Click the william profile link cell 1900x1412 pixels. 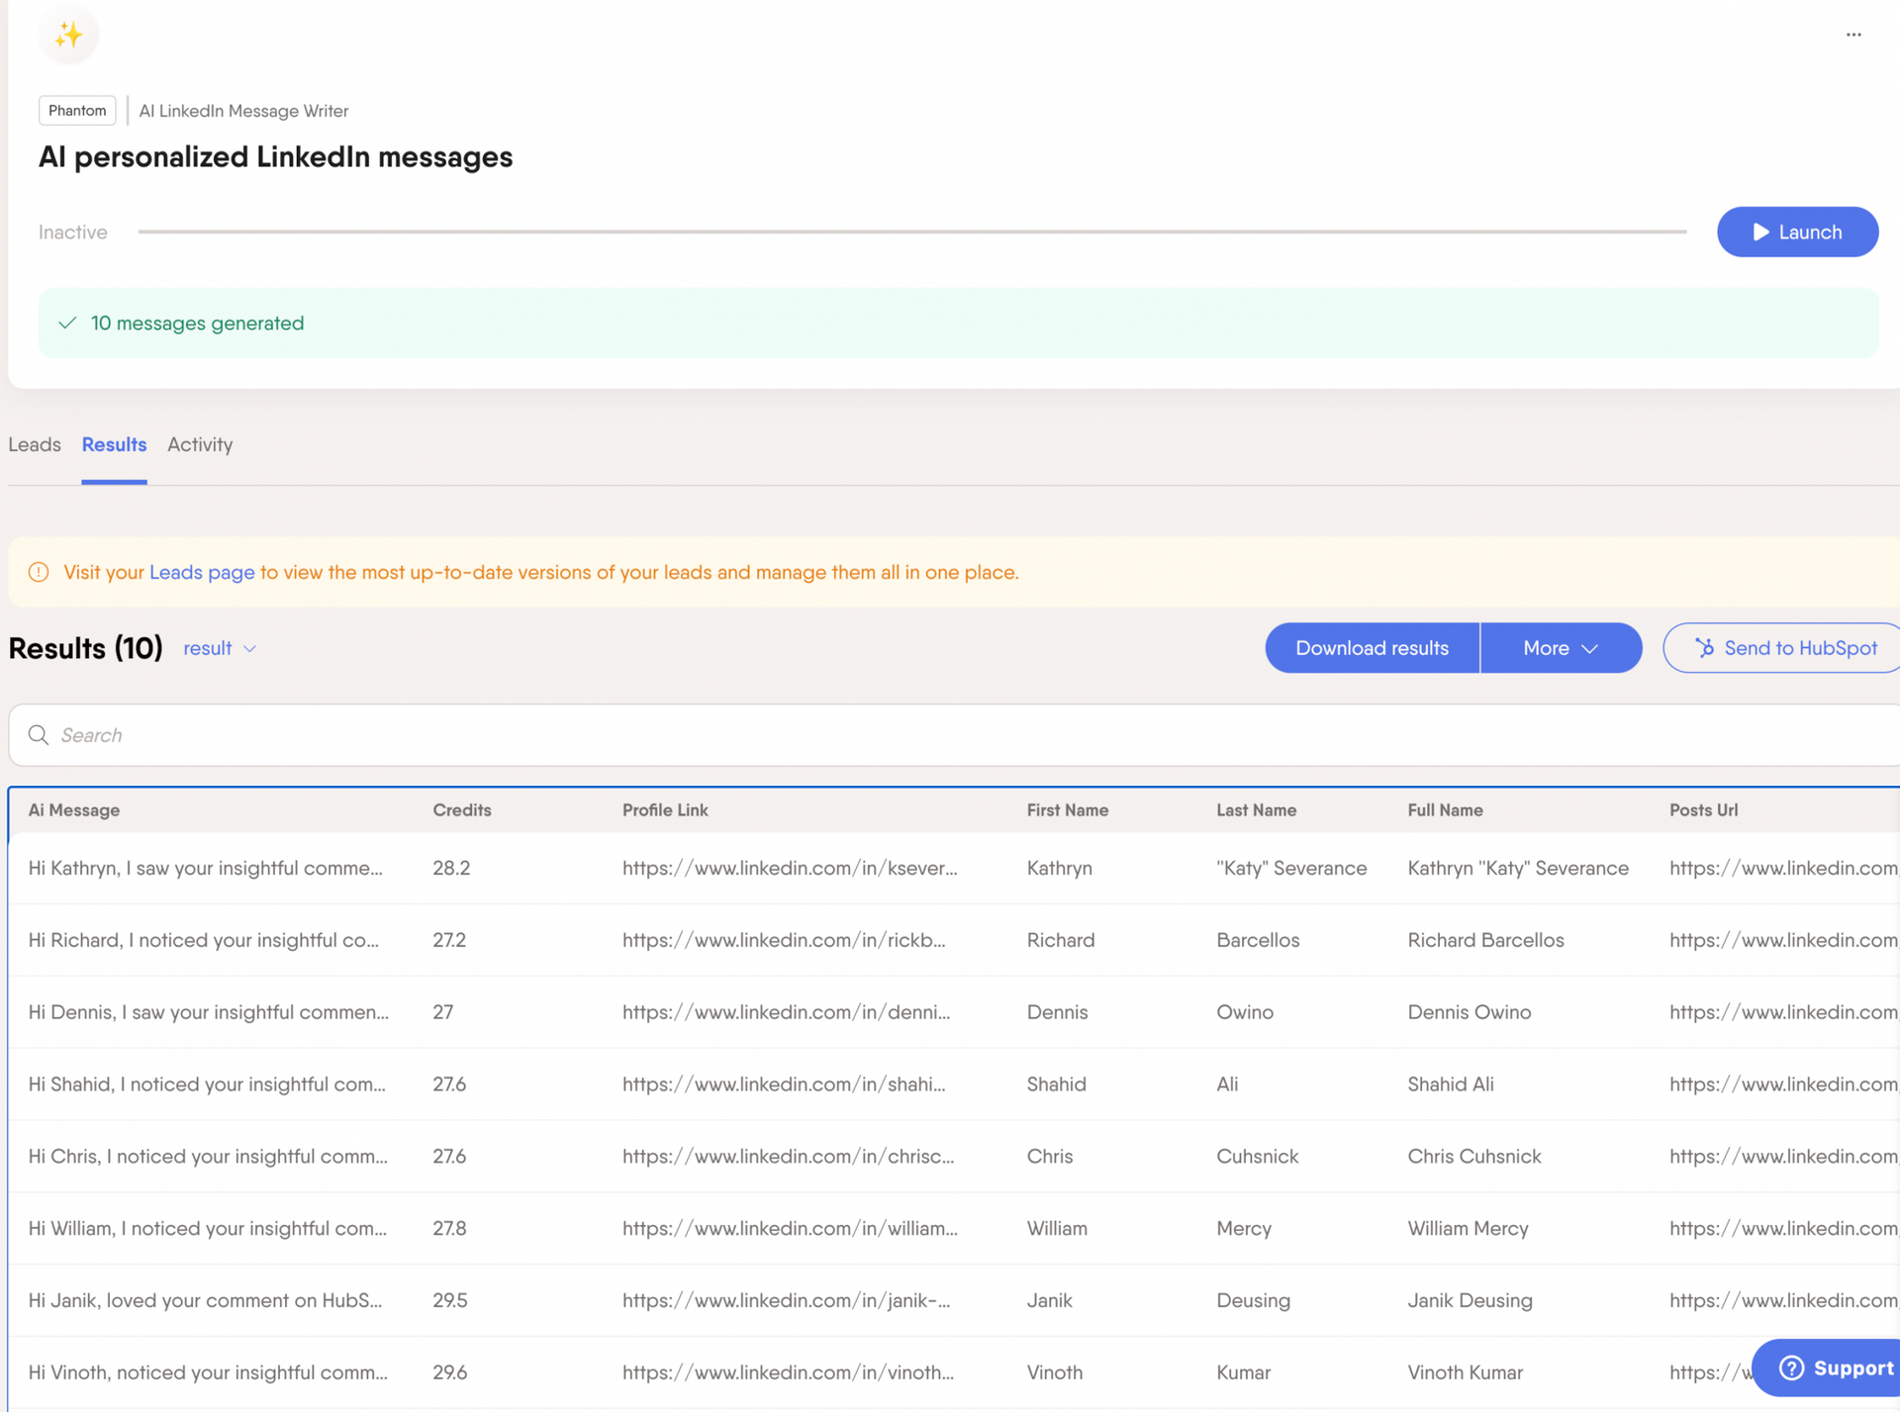(x=790, y=1228)
